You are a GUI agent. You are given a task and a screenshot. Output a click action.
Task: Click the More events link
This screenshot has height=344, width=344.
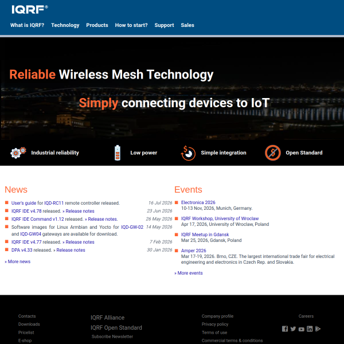189,273
